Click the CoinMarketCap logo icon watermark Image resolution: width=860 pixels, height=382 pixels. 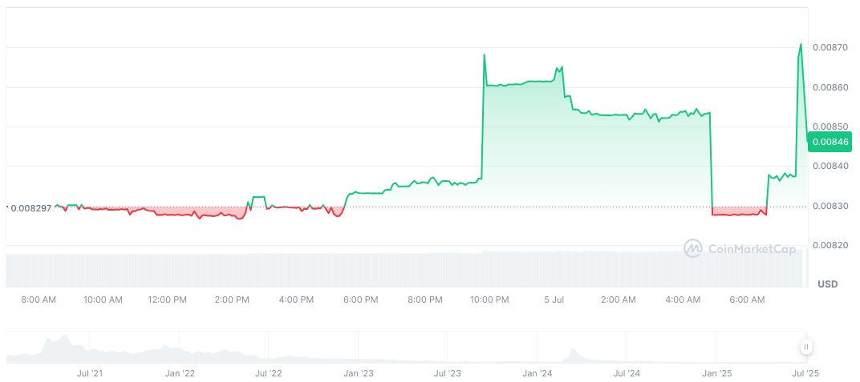692,249
